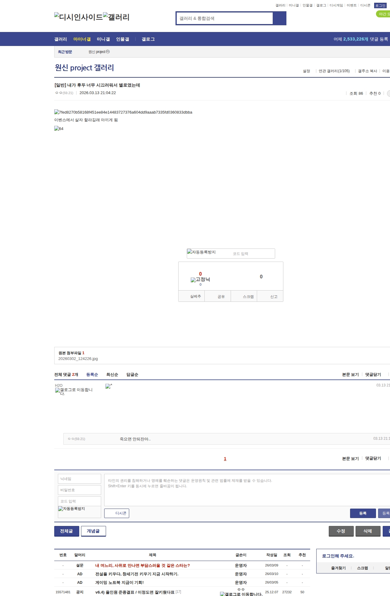Open 스크랩 in the login box
The width and height of the screenshot is (390, 596).
point(362,568)
